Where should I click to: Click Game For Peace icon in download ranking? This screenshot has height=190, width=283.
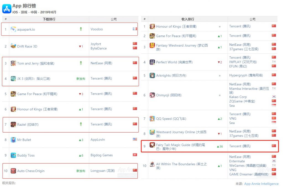13,94
